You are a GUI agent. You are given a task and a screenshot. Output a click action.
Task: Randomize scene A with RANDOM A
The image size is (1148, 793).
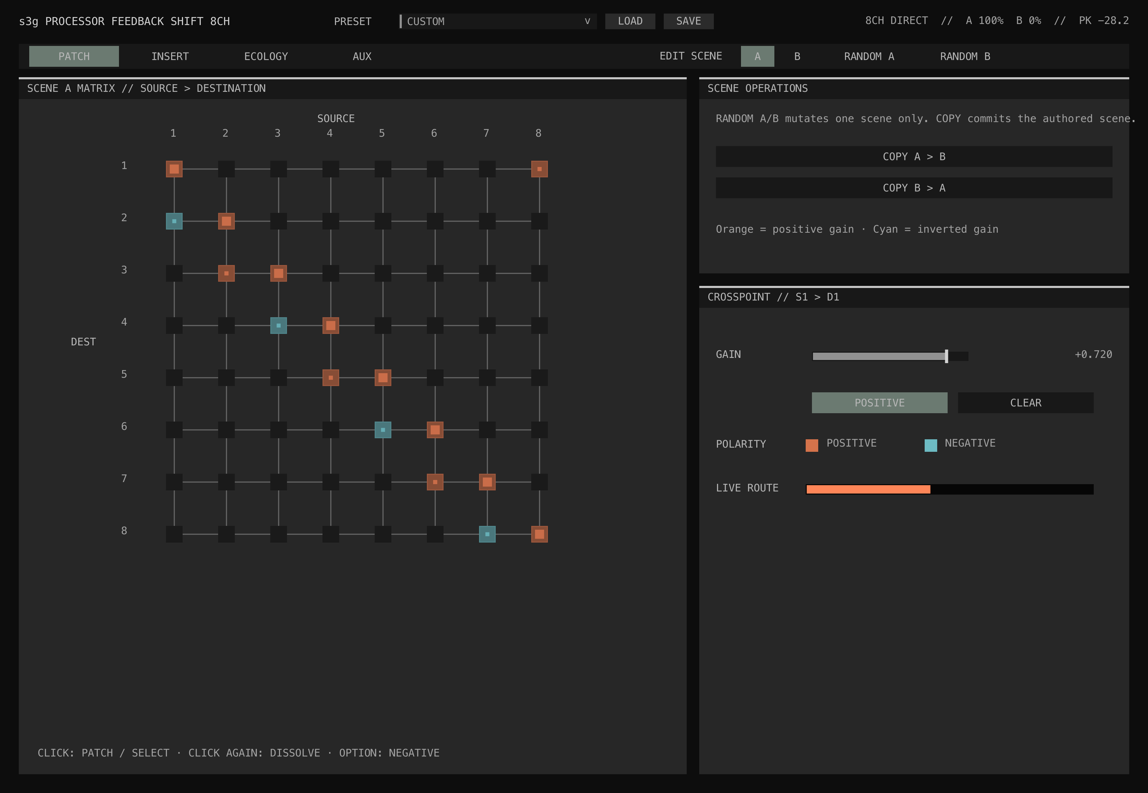[869, 56]
